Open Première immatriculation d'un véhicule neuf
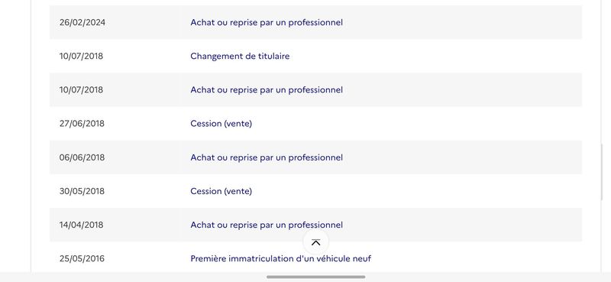The height and width of the screenshot is (282, 611). 280,258
